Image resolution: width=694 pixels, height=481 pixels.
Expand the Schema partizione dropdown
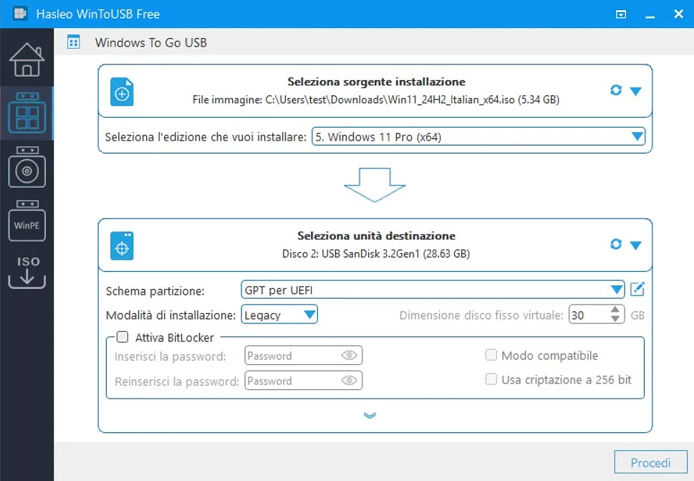tap(617, 290)
